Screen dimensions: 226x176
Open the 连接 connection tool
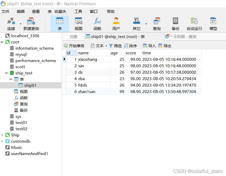pyautogui.click(x=11, y=24)
